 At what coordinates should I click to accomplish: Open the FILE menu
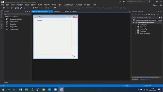[3, 5]
